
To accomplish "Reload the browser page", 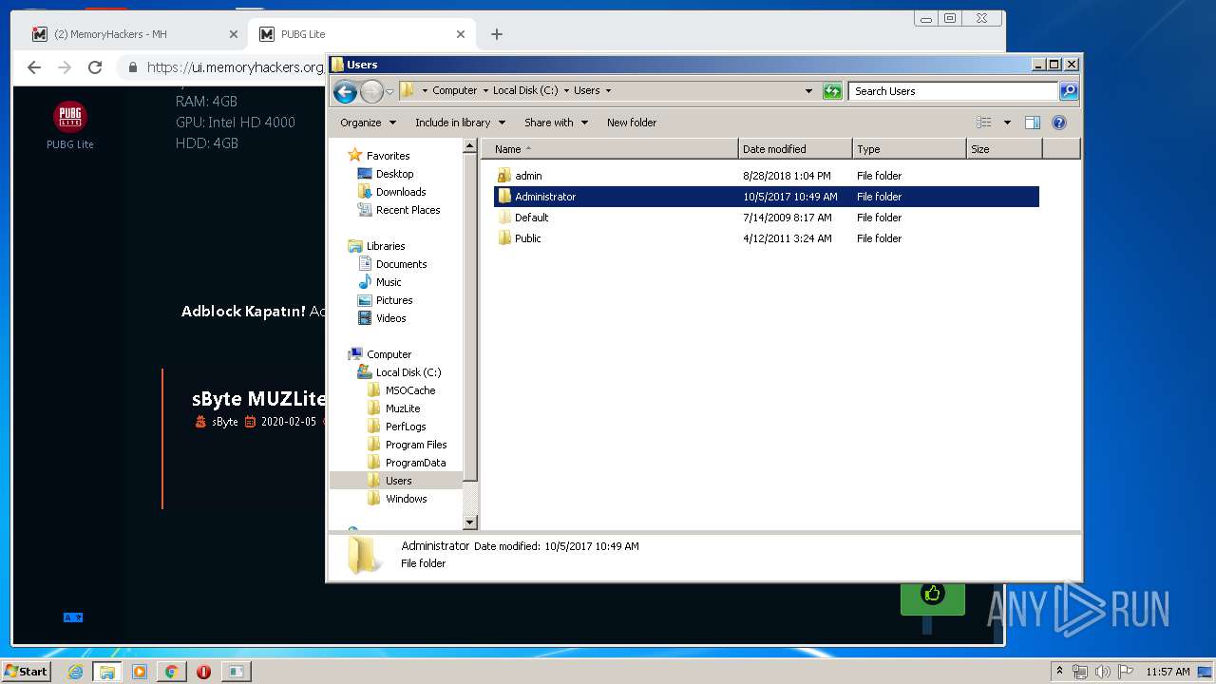I will point(95,67).
